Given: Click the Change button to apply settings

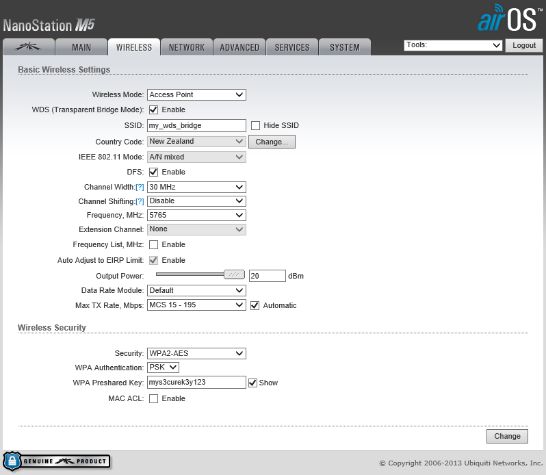Looking at the screenshot, I should tap(507, 436).
